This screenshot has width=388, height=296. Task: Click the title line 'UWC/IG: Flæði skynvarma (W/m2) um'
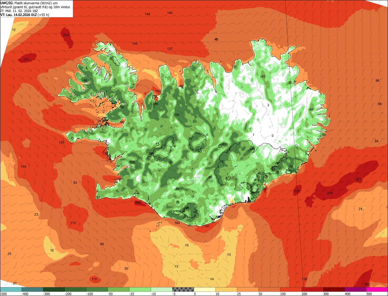[x=29, y=3]
